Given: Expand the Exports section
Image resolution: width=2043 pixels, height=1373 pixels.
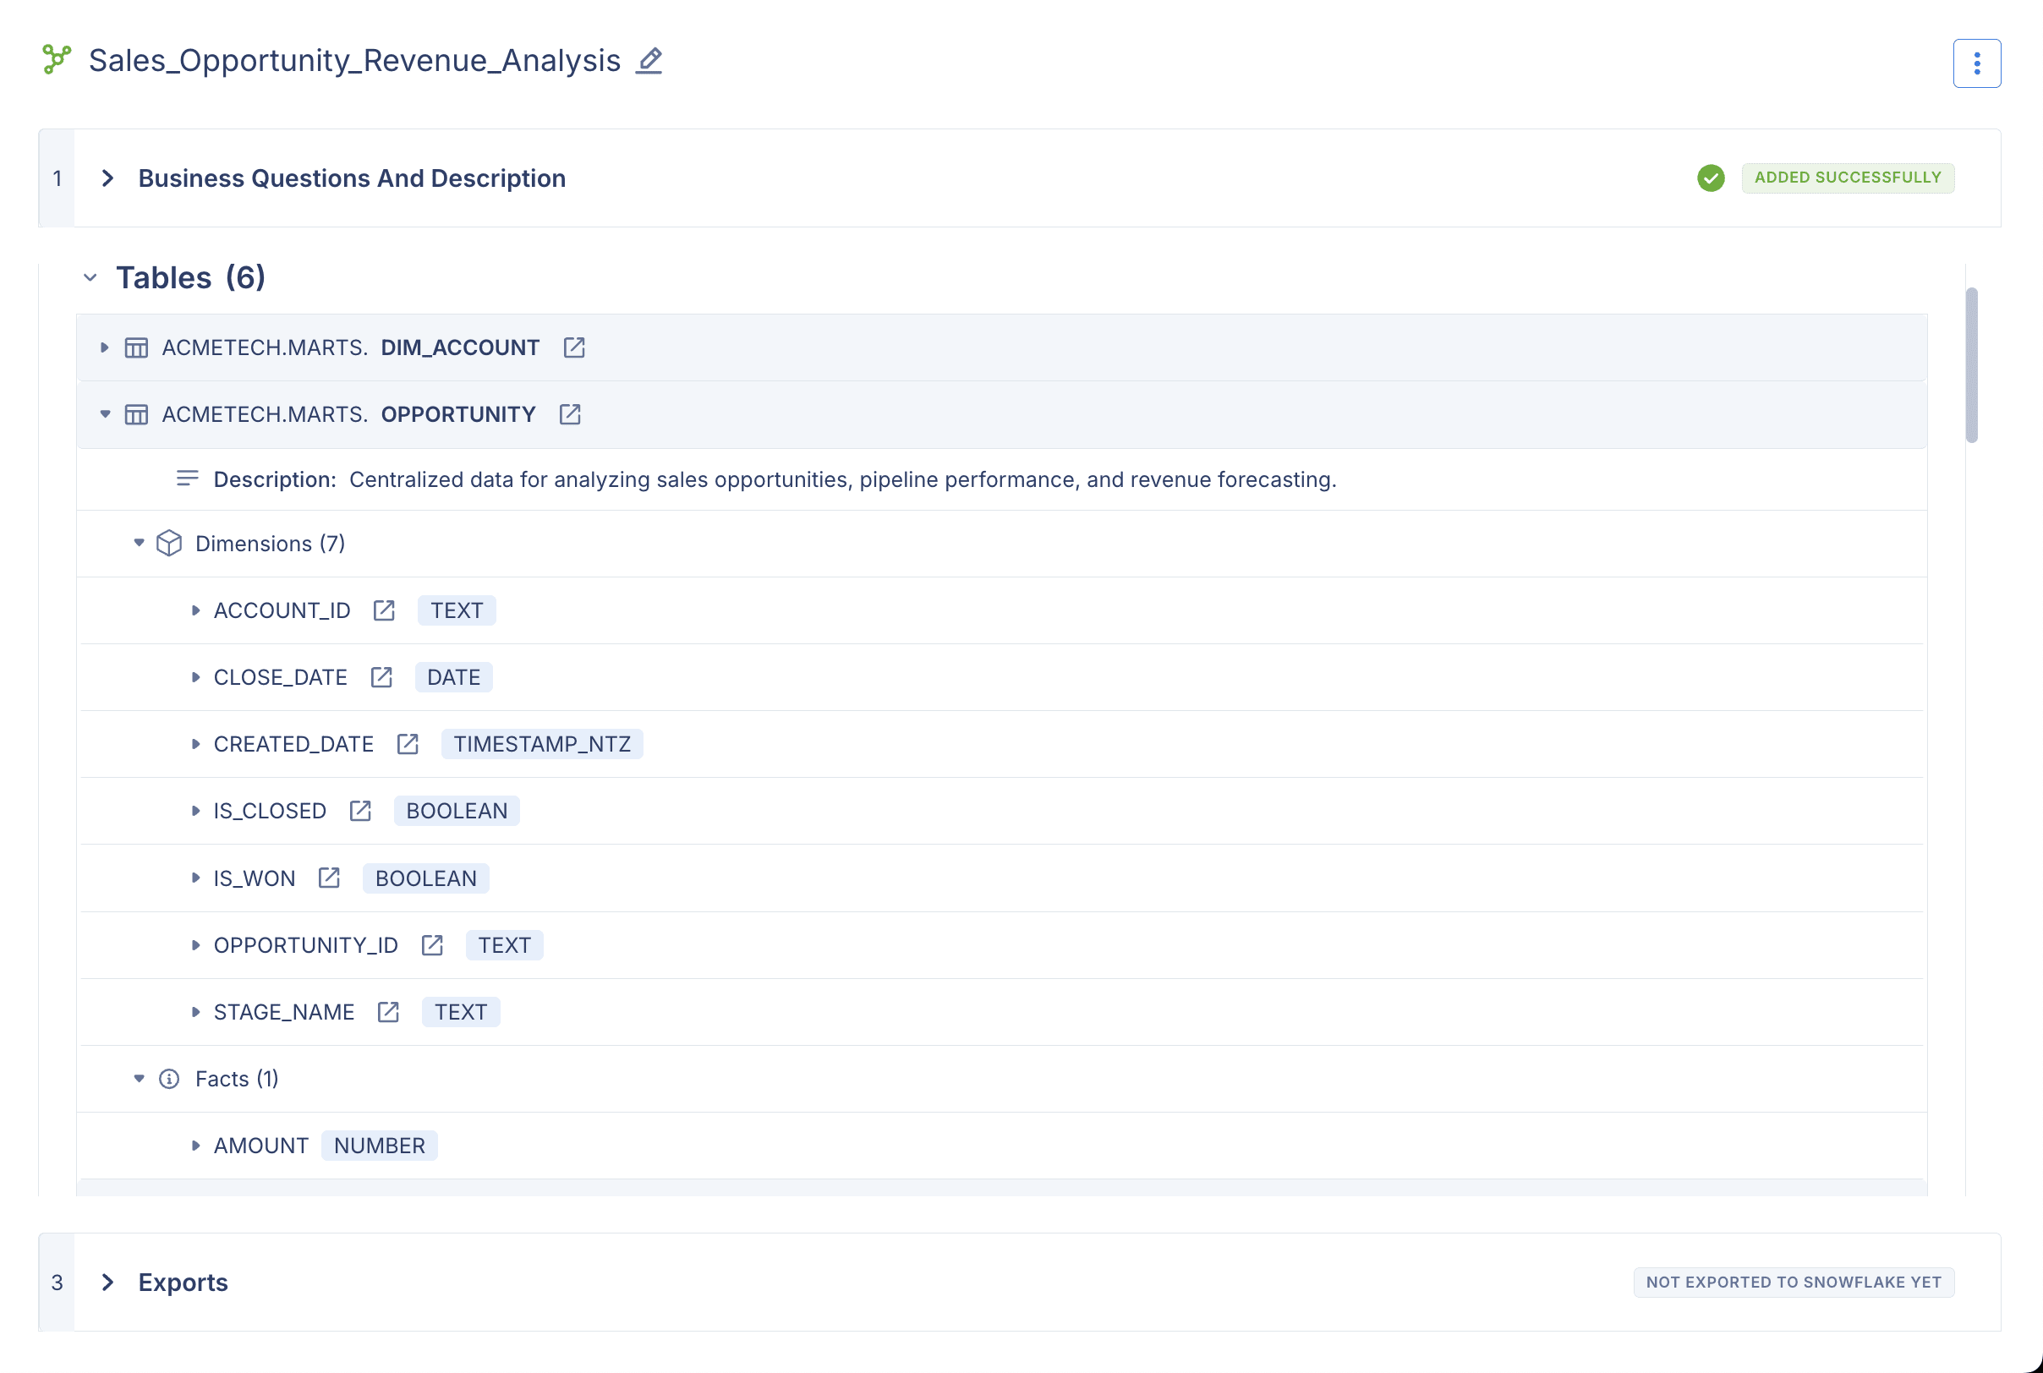Looking at the screenshot, I should coord(107,1282).
